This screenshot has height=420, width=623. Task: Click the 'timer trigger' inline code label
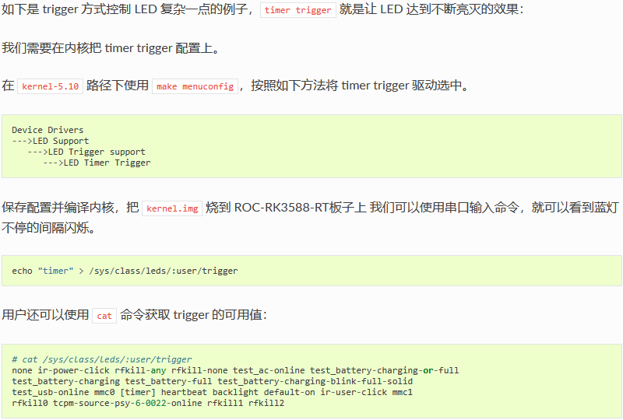(x=298, y=10)
